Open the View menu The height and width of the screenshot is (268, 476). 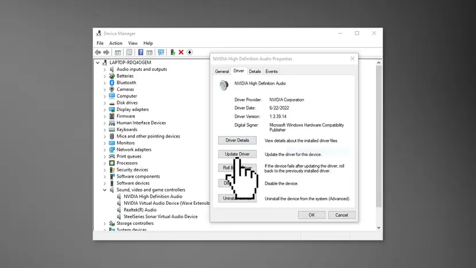click(133, 43)
